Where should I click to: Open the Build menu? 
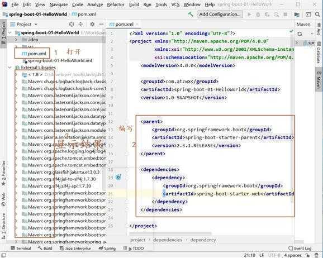(x=134, y=4)
